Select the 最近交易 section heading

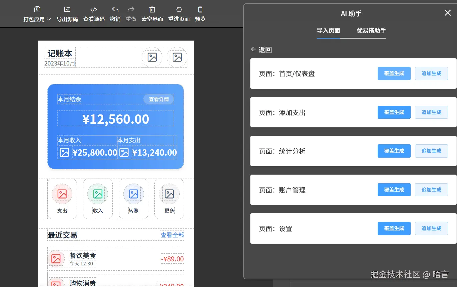coord(63,235)
